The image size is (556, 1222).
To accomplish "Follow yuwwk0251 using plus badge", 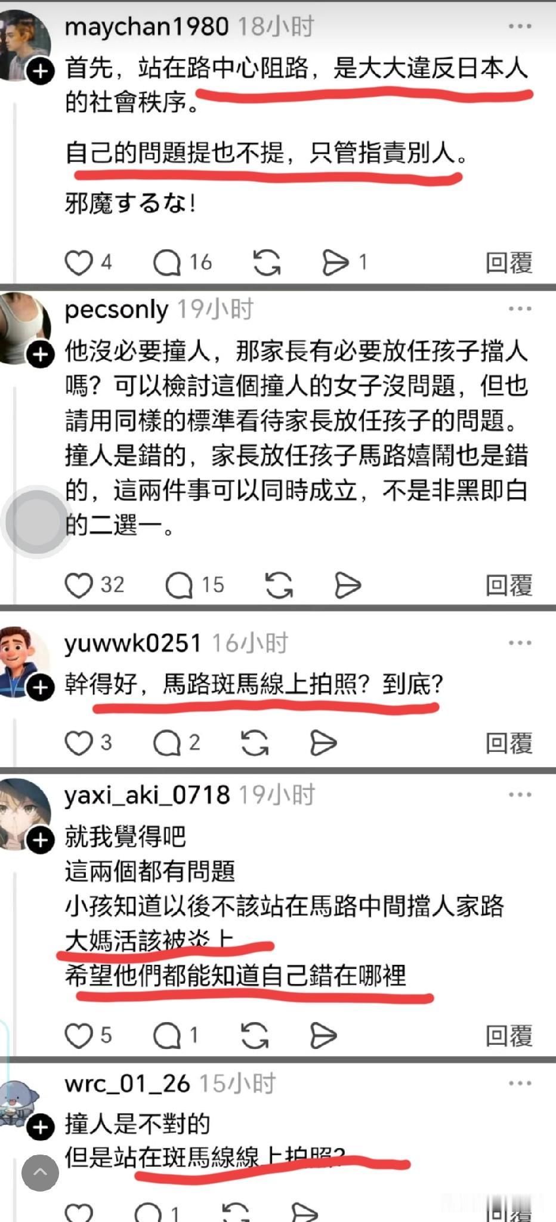I will click(x=41, y=687).
